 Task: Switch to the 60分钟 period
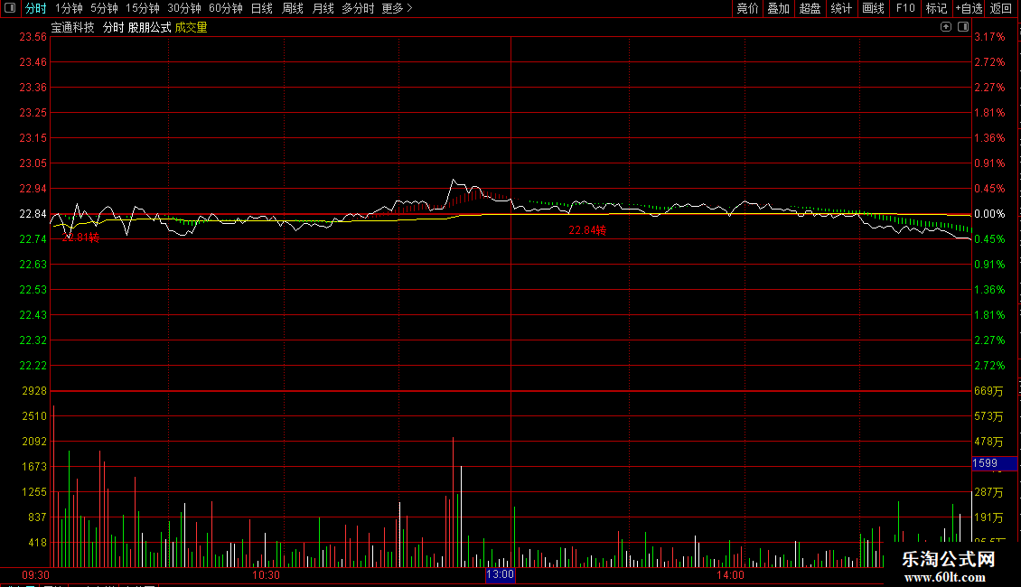[226, 8]
